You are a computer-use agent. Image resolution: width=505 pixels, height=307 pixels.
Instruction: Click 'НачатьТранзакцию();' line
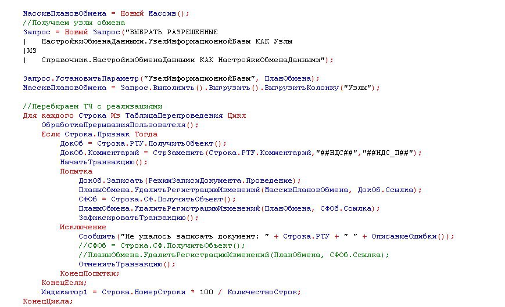tap(103, 162)
